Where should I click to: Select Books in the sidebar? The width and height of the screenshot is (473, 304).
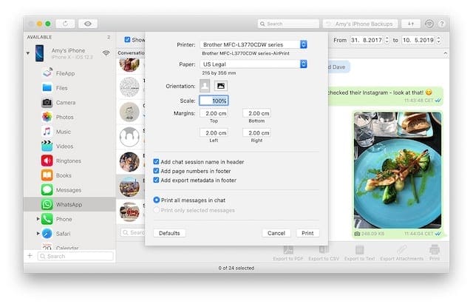(64, 175)
